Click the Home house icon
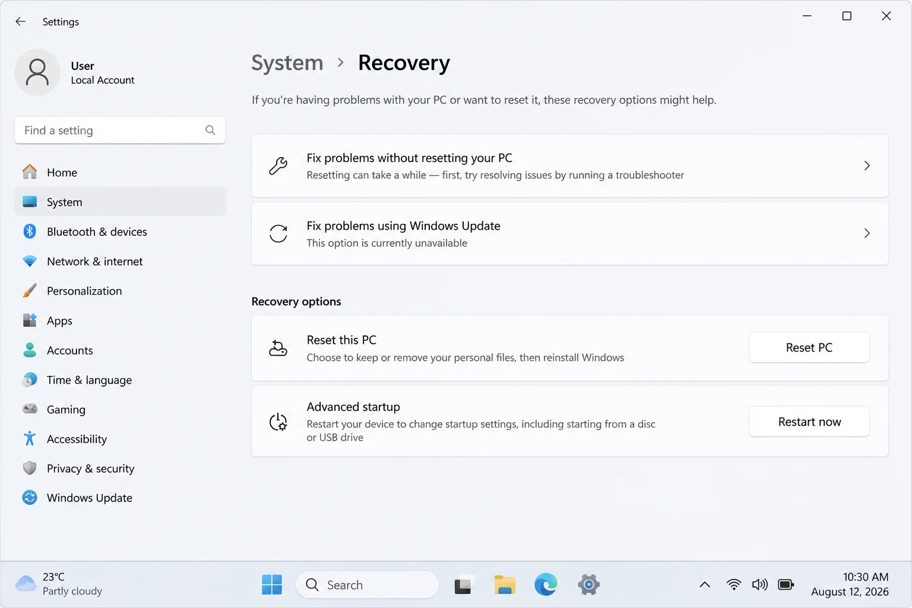Image resolution: width=912 pixels, height=608 pixels. (x=30, y=172)
